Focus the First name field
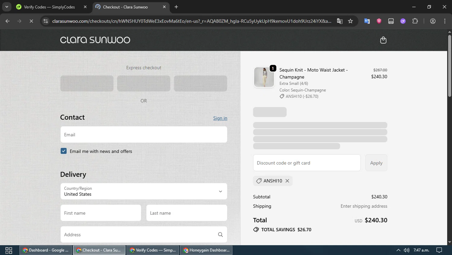452x255 pixels. point(101,213)
